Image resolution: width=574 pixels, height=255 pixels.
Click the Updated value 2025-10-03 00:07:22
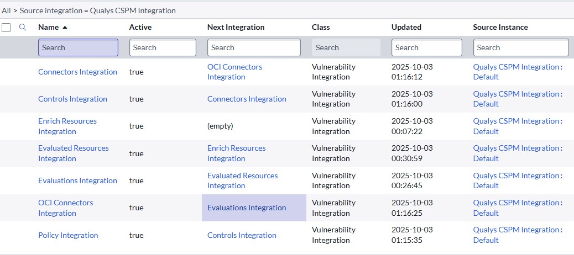[x=412, y=126]
